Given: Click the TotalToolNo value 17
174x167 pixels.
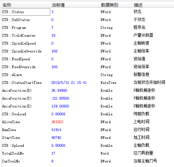Looking at the screenshot, I should (x=53, y=153).
